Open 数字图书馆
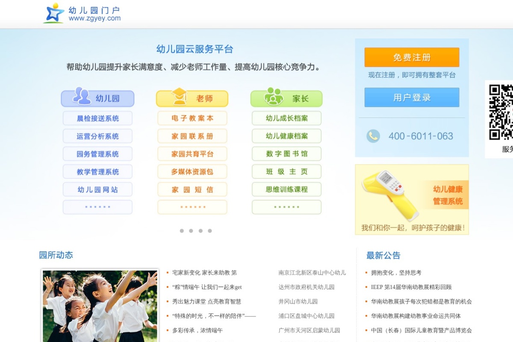The width and height of the screenshot is (513, 342). (286, 154)
